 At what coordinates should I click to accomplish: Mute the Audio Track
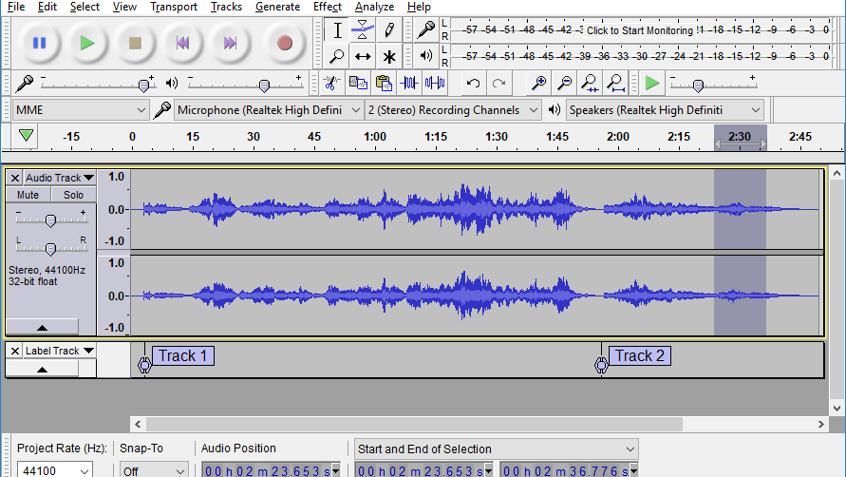coord(28,195)
